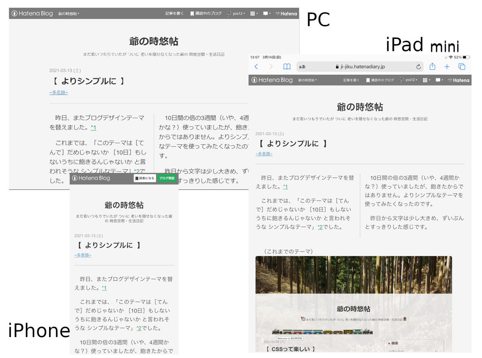Image resolution: width=482 pixels, height=358 pixels.
Task: Tap green ブログ開設 button in iPhone view
Action: (x=167, y=178)
